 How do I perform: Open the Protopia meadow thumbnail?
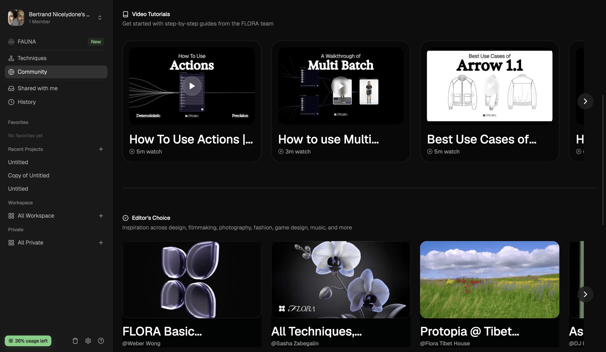[x=490, y=280]
